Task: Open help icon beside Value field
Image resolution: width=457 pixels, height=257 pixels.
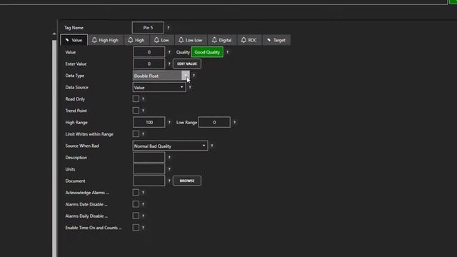Action: pyautogui.click(x=169, y=52)
